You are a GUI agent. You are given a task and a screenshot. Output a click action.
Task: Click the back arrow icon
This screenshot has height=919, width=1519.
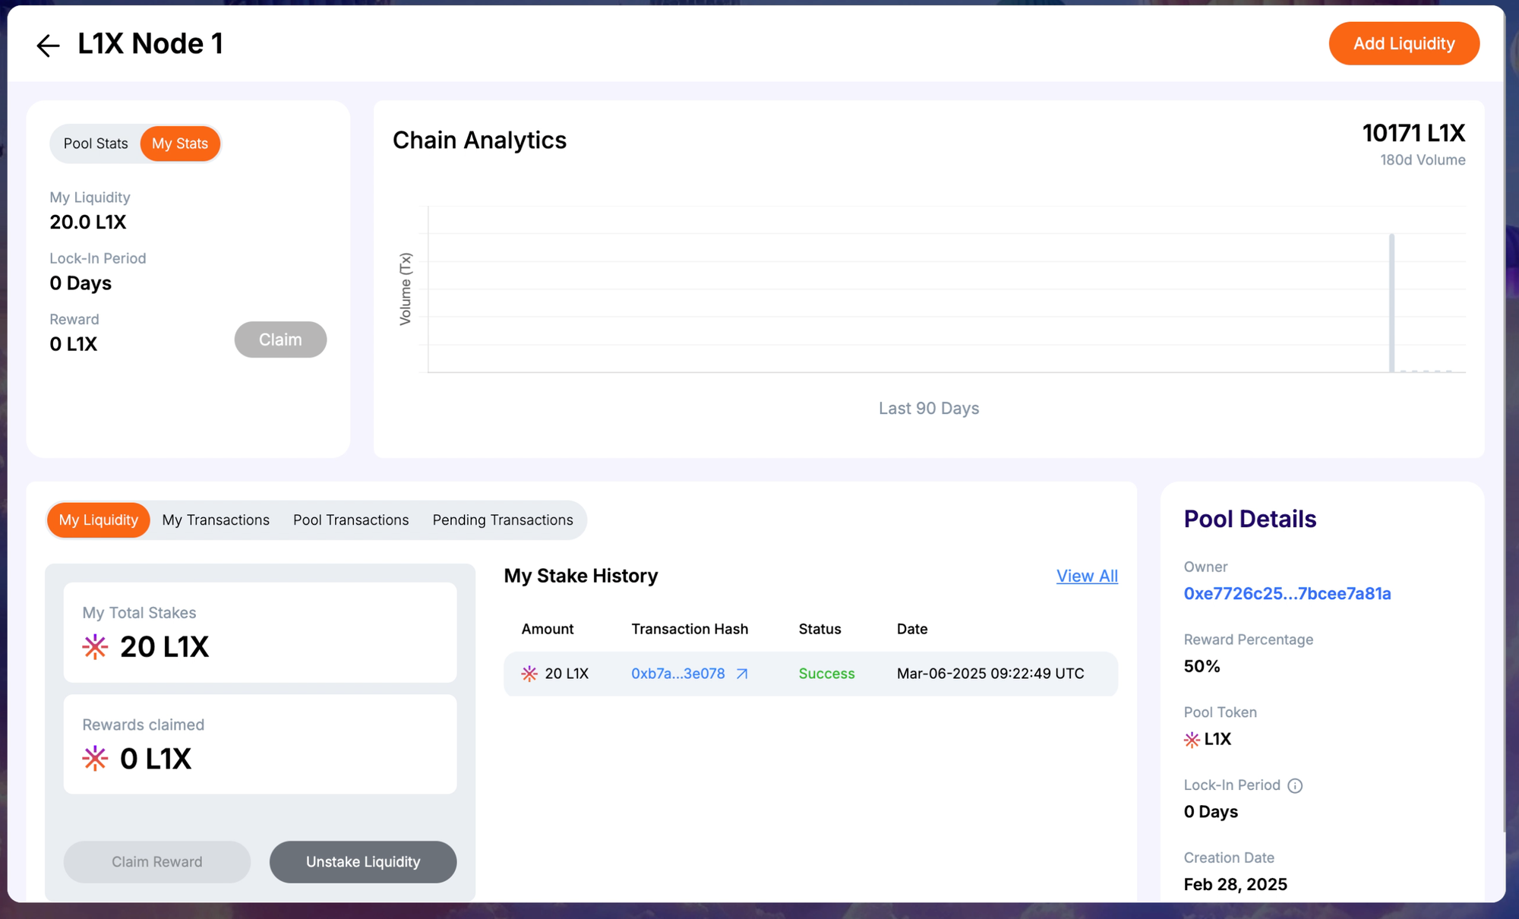48,46
